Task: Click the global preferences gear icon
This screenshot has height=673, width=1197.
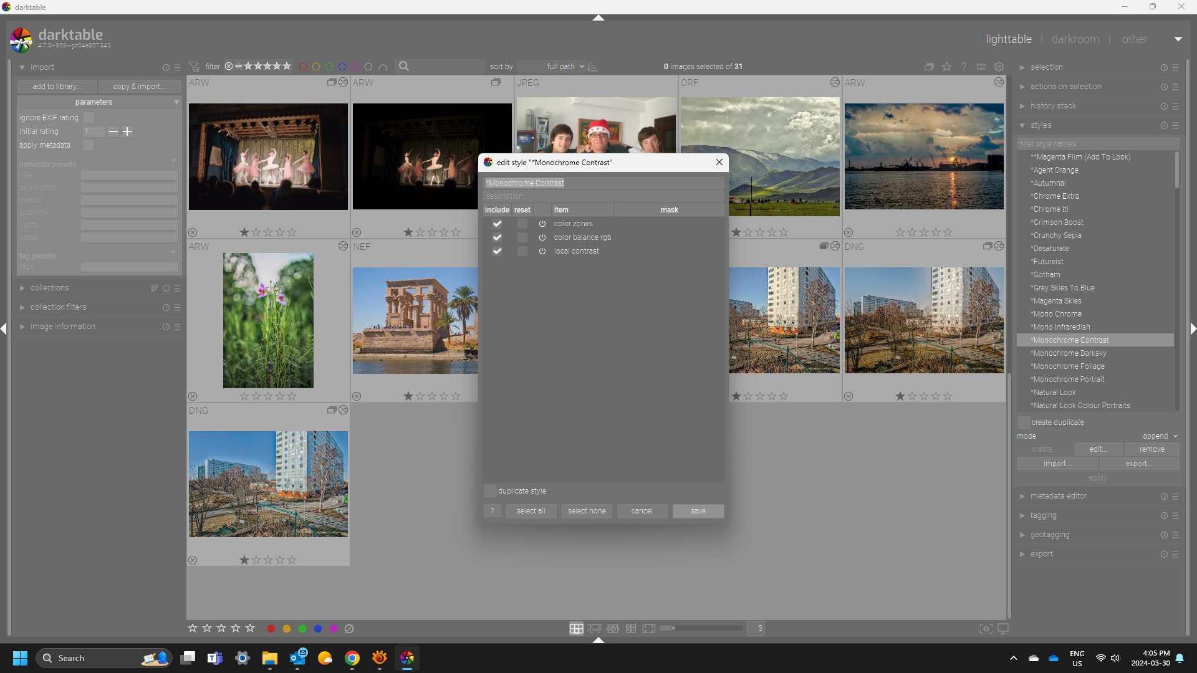Action: click(999, 67)
